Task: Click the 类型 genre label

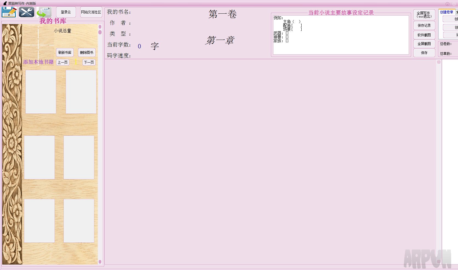Action: (120, 34)
